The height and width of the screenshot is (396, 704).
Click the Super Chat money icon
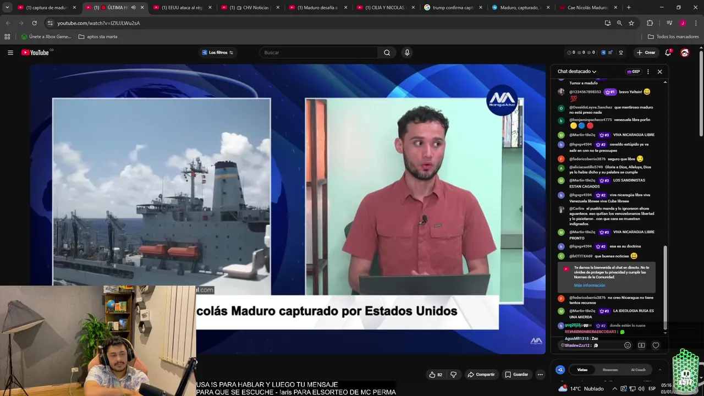pyautogui.click(x=641, y=345)
